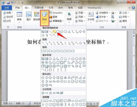This screenshot has width=137, height=107.
Task: Insert a page break (分页)
Action: pyautogui.click(x=7, y=21)
